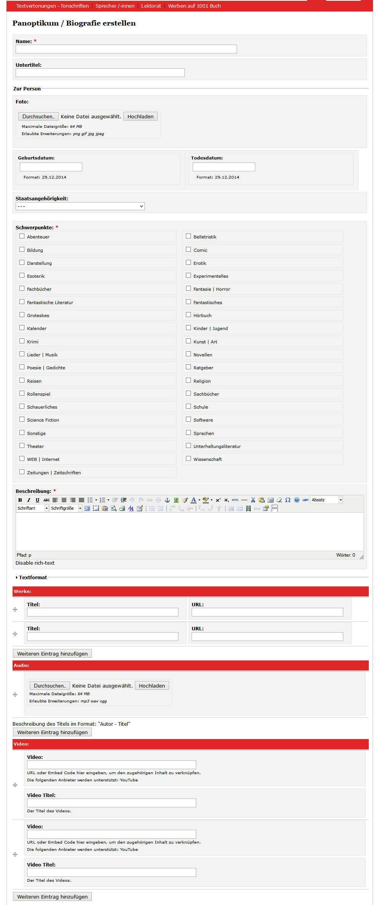Enable the Comic focus checkbox
This screenshot has width=381, height=905.
pyautogui.click(x=188, y=250)
